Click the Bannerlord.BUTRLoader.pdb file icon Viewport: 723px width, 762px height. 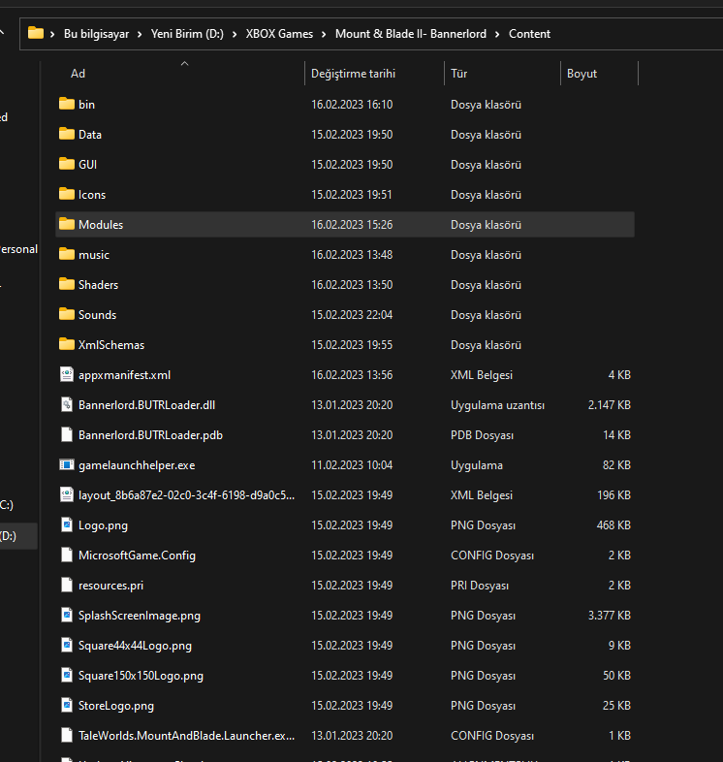[67, 435]
